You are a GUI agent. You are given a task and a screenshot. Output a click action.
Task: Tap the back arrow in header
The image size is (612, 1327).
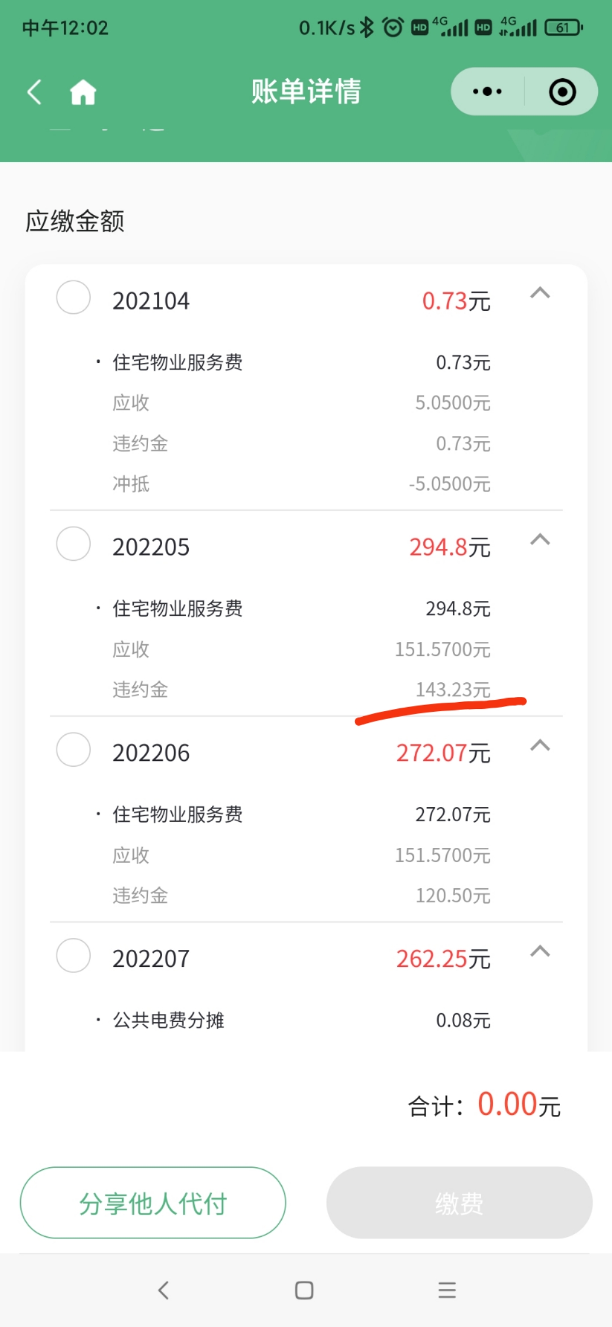click(35, 92)
